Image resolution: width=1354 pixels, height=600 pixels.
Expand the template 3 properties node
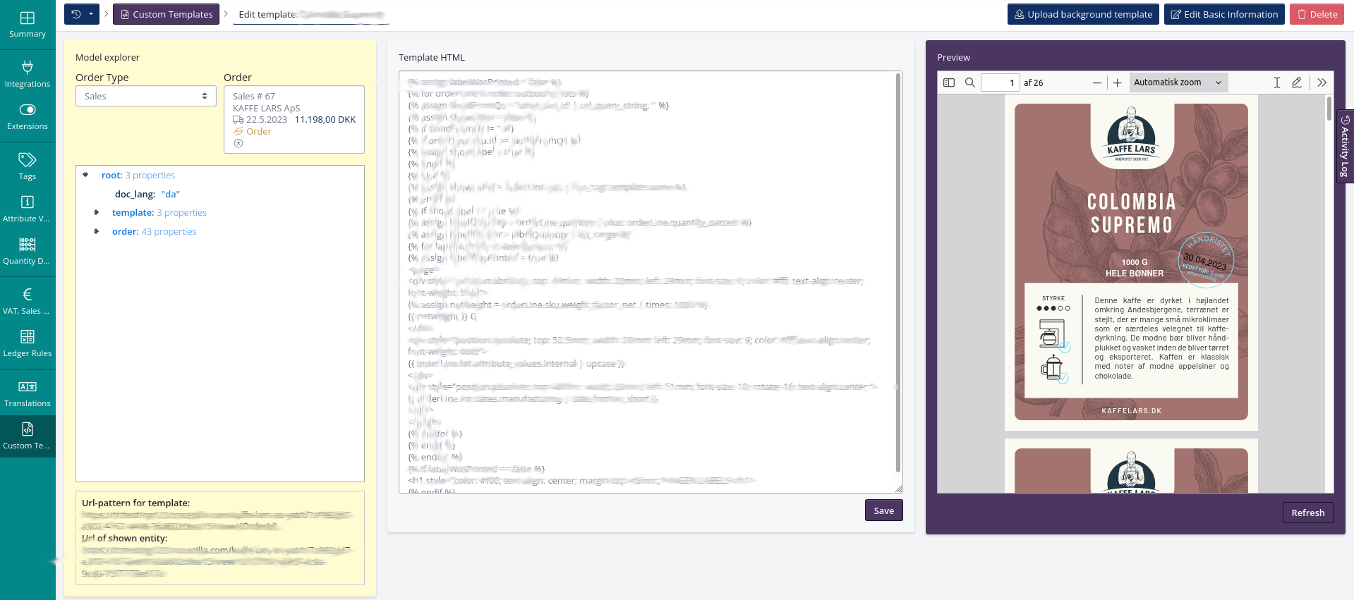[97, 212]
